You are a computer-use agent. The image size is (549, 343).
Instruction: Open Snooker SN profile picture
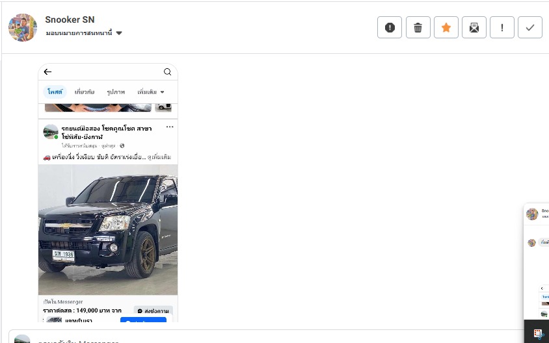tap(23, 28)
